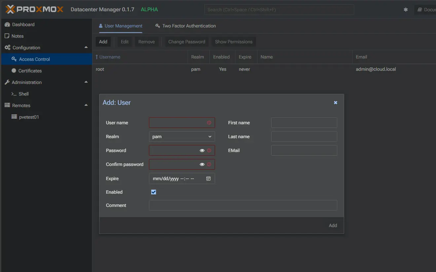This screenshot has height=272, width=436.
Task: Open the Certificates page
Action: pos(30,70)
